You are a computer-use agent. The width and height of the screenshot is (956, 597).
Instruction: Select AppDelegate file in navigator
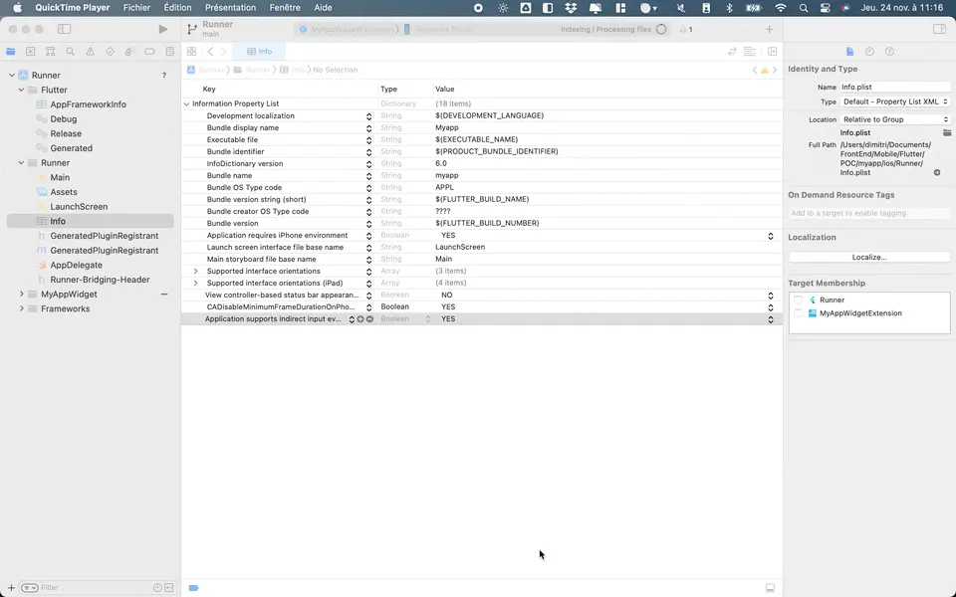(x=77, y=265)
